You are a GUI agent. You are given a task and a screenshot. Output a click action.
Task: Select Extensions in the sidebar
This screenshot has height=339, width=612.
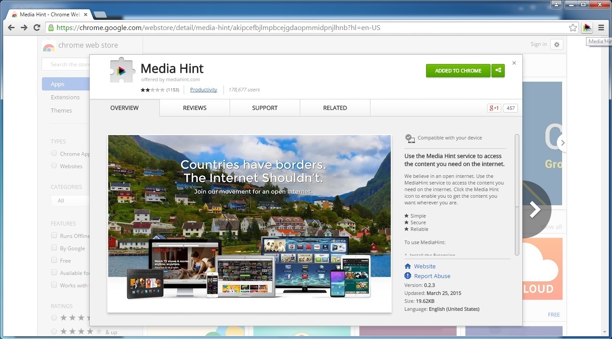coord(65,97)
